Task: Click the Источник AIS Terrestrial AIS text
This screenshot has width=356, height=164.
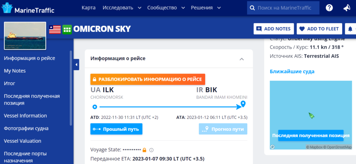Action: point(304,56)
